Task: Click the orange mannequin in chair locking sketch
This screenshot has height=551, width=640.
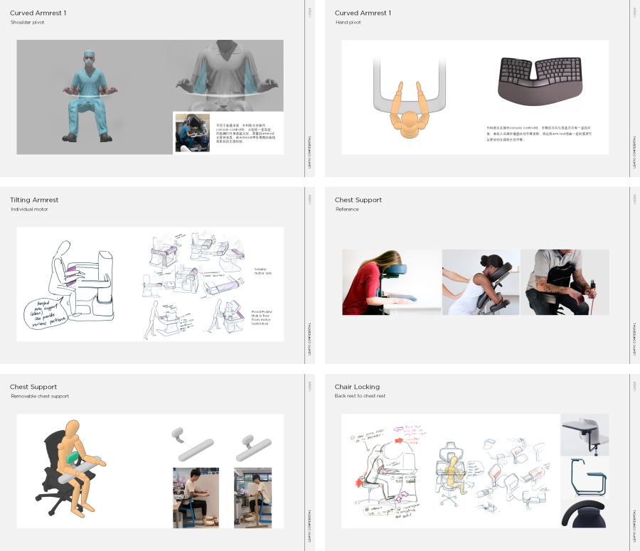Action: click(456, 472)
